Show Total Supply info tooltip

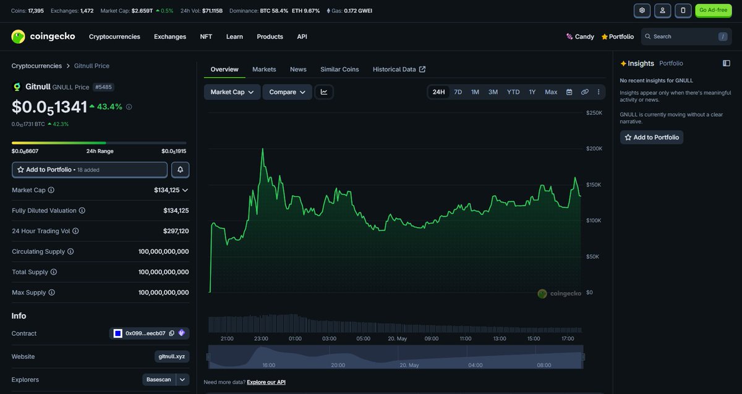54,272
